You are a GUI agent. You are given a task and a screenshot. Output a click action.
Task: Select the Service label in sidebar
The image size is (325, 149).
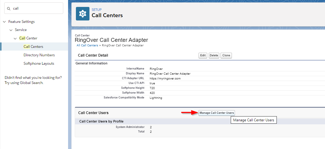click(21, 30)
